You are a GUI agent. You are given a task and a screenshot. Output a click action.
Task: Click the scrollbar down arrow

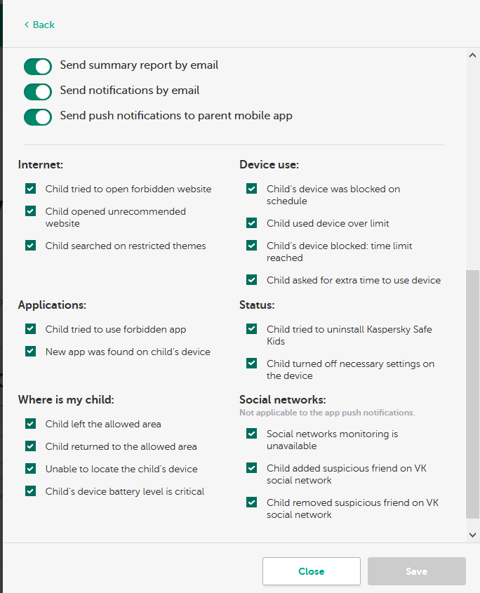pos(472,535)
